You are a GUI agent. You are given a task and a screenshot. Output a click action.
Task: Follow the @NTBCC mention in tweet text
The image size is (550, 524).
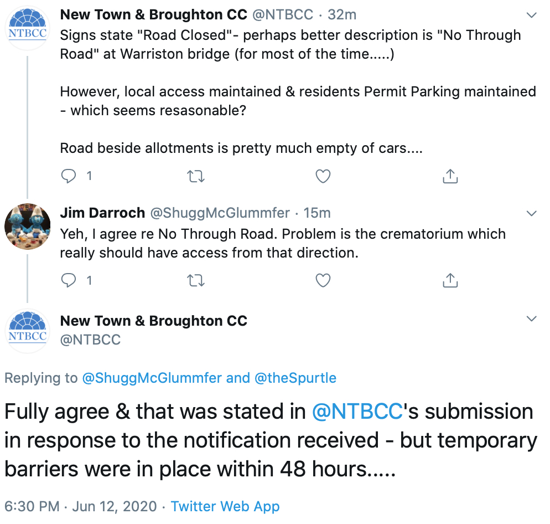[x=357, y=411]
